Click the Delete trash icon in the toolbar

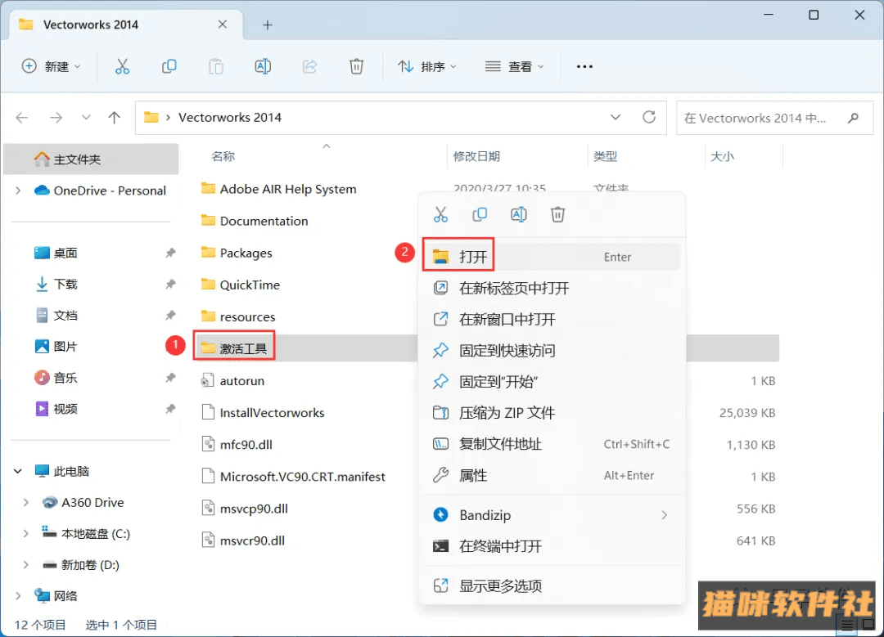(356, 66)
